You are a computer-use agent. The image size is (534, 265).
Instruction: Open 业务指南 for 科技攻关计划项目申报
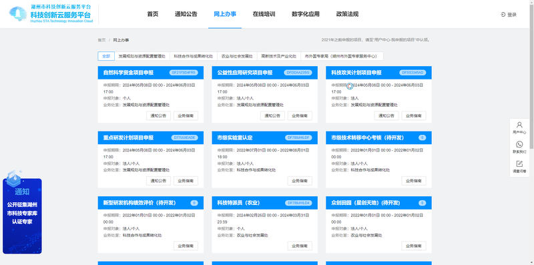(414, 115)
